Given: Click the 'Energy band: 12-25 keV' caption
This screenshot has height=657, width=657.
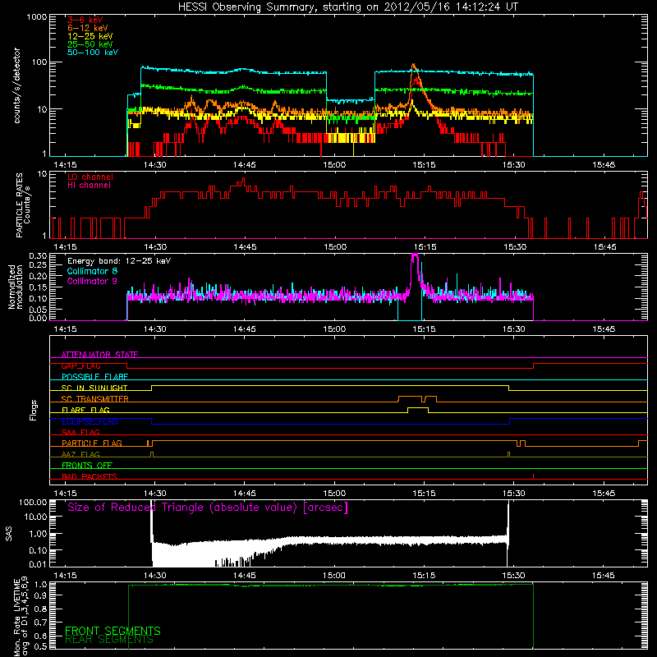Looking at the screenshot, I should (x=119, y=261).
